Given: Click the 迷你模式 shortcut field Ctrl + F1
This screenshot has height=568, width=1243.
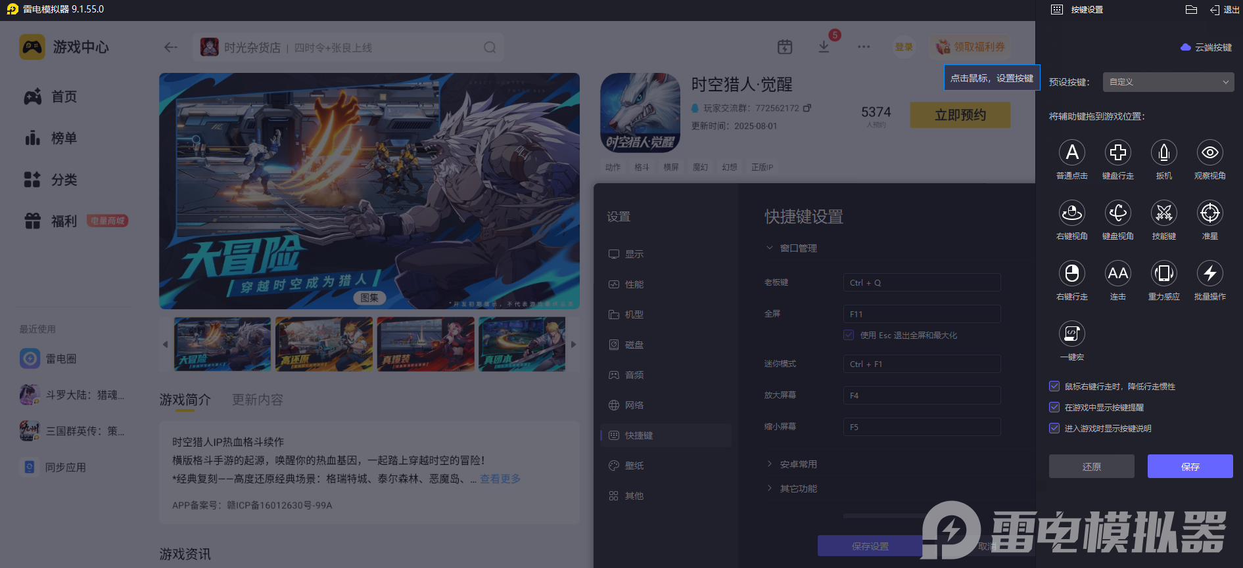Looking at the screenshot, I should pos(922,364).
